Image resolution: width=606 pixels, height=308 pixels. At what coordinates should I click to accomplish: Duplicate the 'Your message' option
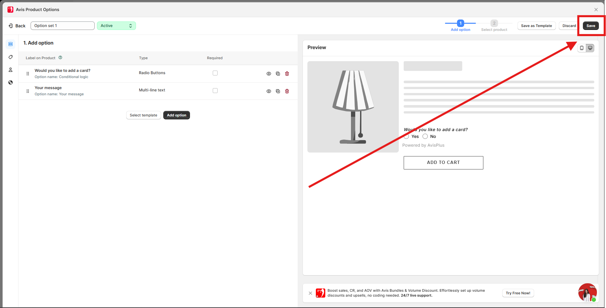(278, 91)
